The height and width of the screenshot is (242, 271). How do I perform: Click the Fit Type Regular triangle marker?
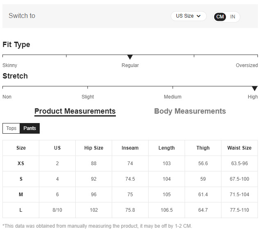130,57
